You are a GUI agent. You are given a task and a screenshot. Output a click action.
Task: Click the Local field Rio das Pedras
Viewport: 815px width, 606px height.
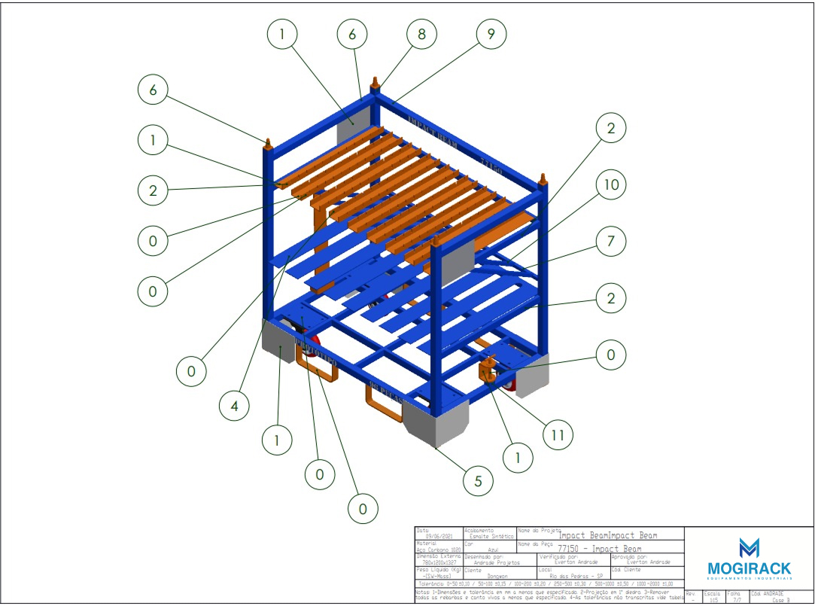[x=573, y=574]
